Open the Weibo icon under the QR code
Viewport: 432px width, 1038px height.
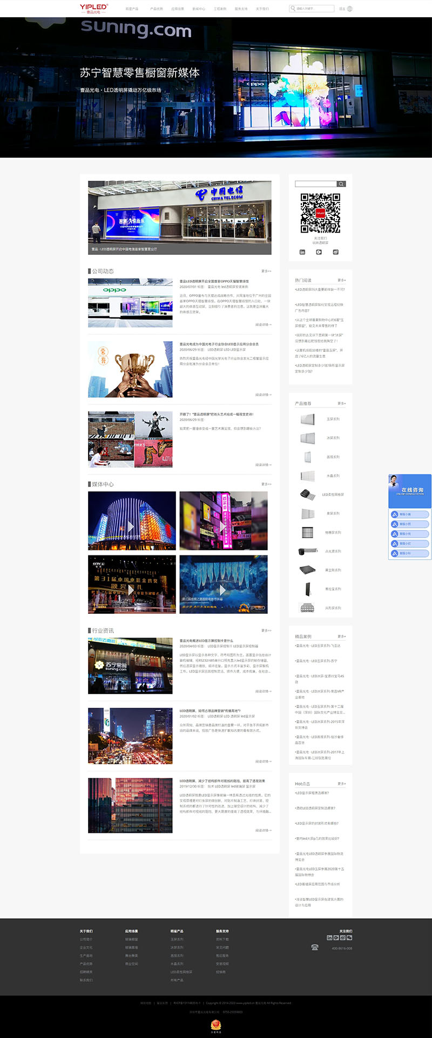point(335,252)
